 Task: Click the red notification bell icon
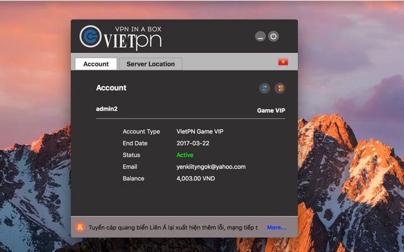(80, 227)
